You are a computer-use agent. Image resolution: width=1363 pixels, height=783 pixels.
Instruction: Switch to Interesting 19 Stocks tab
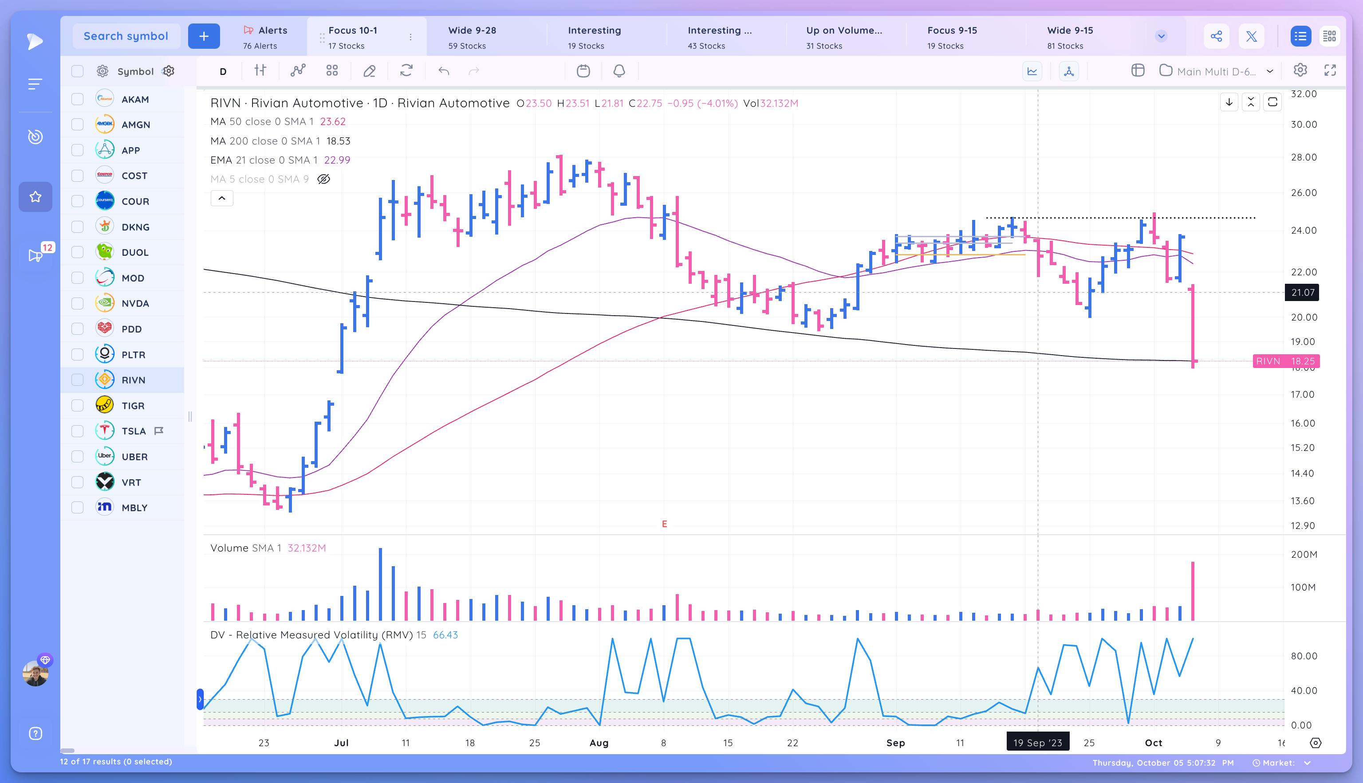[607, 37]
